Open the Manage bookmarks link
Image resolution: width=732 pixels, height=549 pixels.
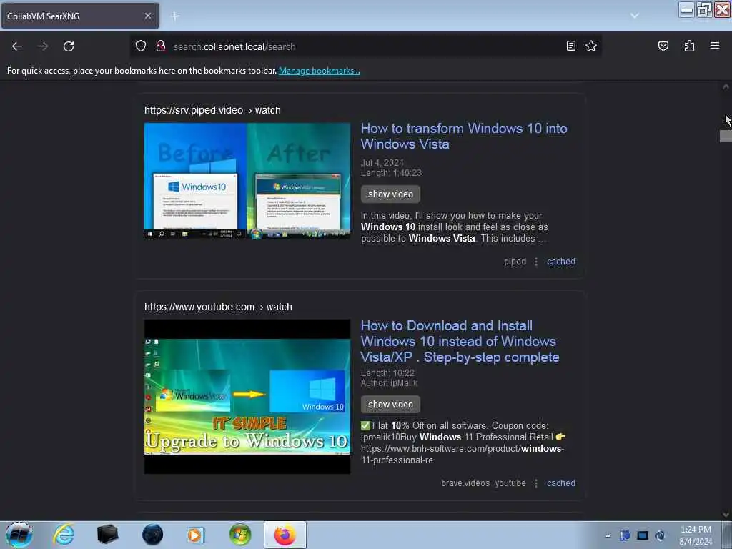click(x=320, y=71)
